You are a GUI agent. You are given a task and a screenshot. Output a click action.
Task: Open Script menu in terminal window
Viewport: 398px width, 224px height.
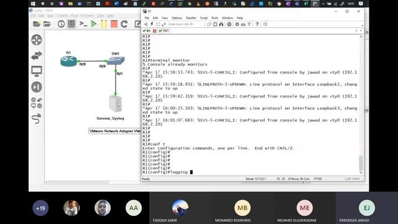[x=203, y=18]
